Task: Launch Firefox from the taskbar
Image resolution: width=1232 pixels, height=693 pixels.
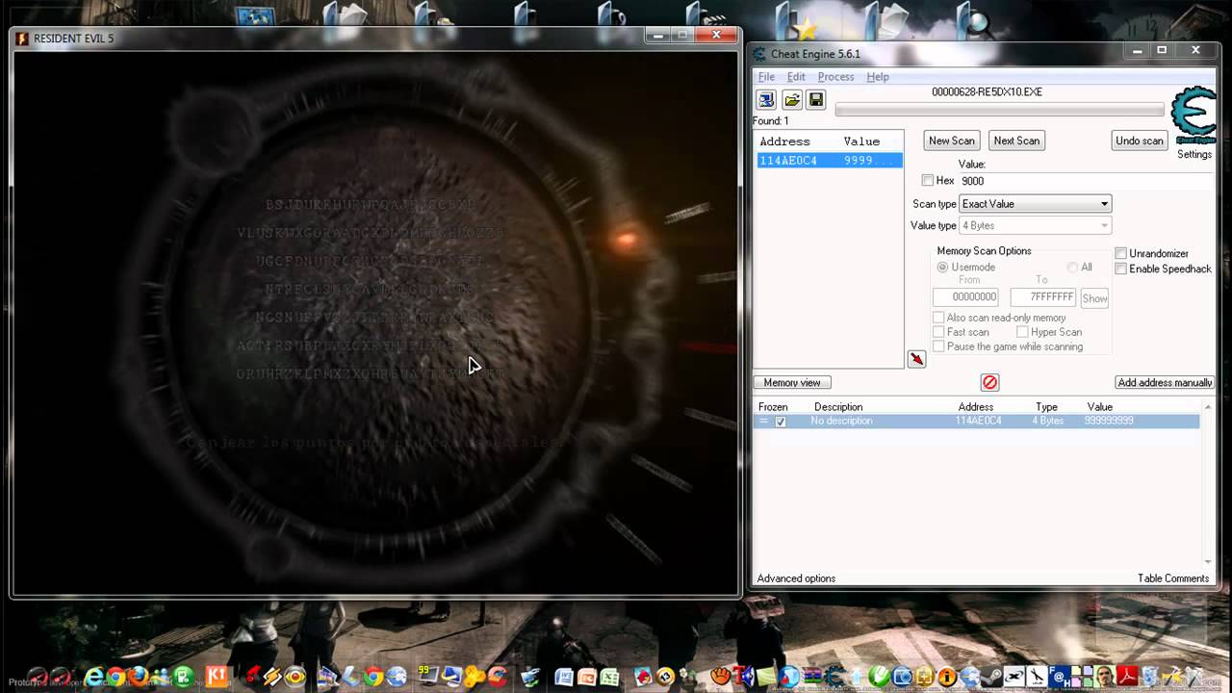Action: coord(138,677)
